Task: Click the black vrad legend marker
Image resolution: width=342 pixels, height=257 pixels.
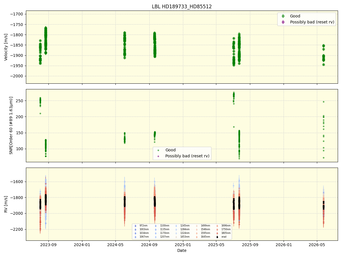Action: pos(217,237)
